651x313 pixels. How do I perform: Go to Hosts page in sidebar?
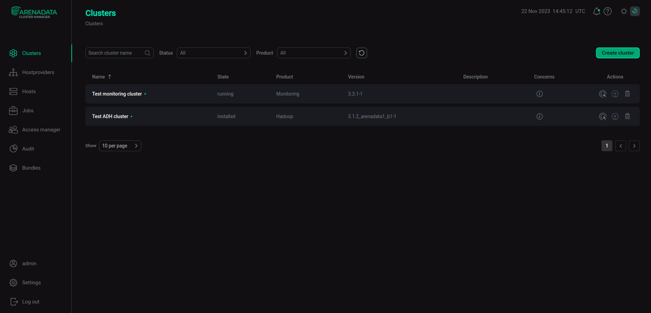29,91
